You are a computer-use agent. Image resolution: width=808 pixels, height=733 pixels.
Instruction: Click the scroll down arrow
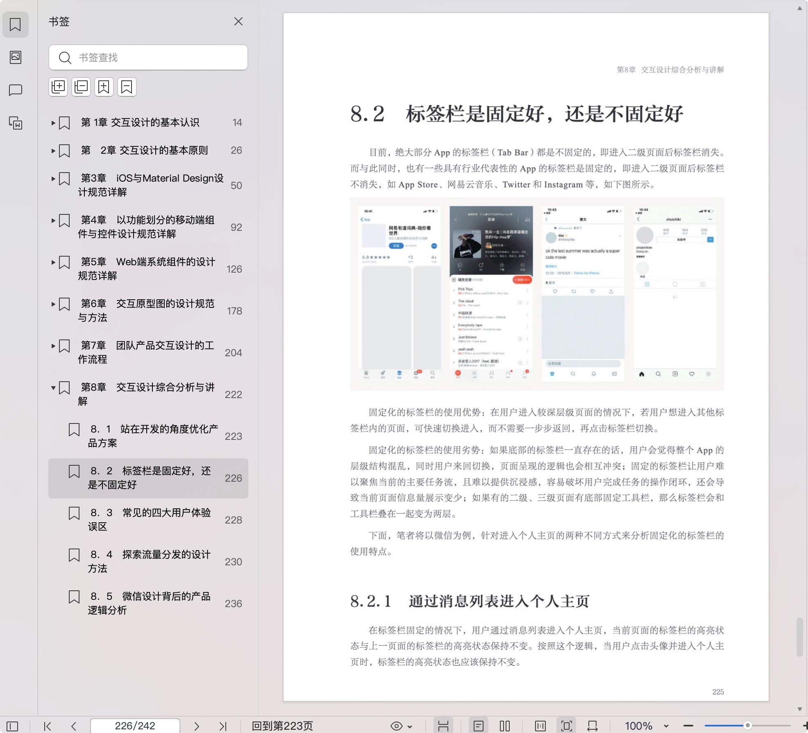tap(800, 709)
